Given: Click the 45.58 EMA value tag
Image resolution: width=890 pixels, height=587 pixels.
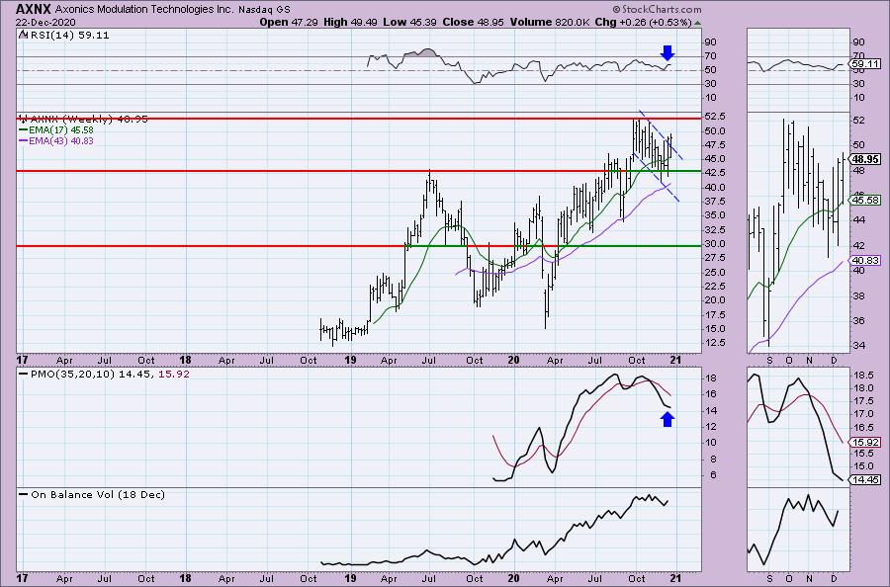Looking at the screenshot, I should click(865, 200).
